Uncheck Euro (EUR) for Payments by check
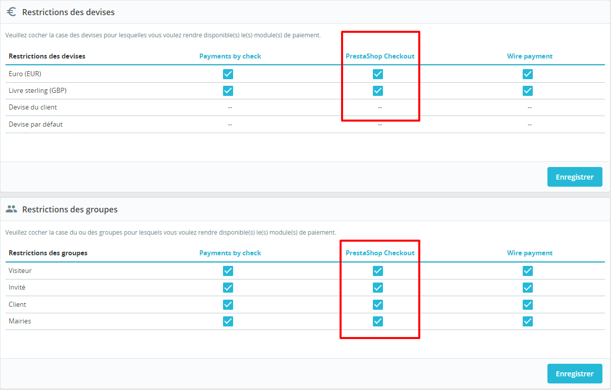The image size is (611, 390). pyautogui.click(x=228, y=74)
